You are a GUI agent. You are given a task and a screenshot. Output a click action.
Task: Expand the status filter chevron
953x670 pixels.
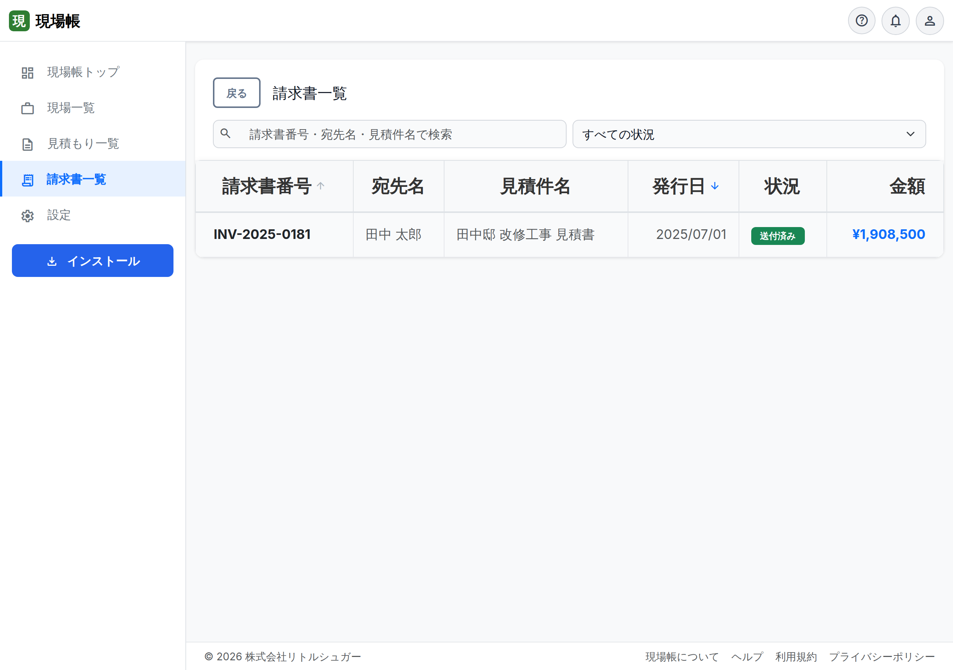pyautogui.click(x=910, y=134)
